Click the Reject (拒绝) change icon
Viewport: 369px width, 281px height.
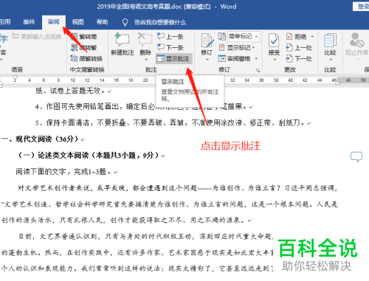pos(297,37)
